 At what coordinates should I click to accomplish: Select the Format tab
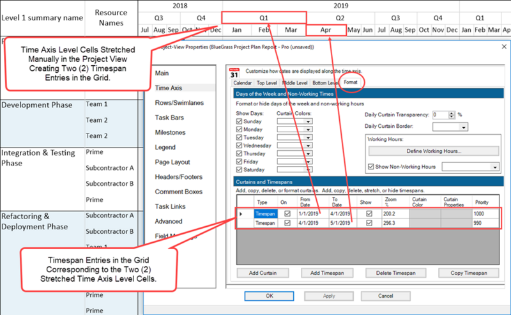pos(351,82)
